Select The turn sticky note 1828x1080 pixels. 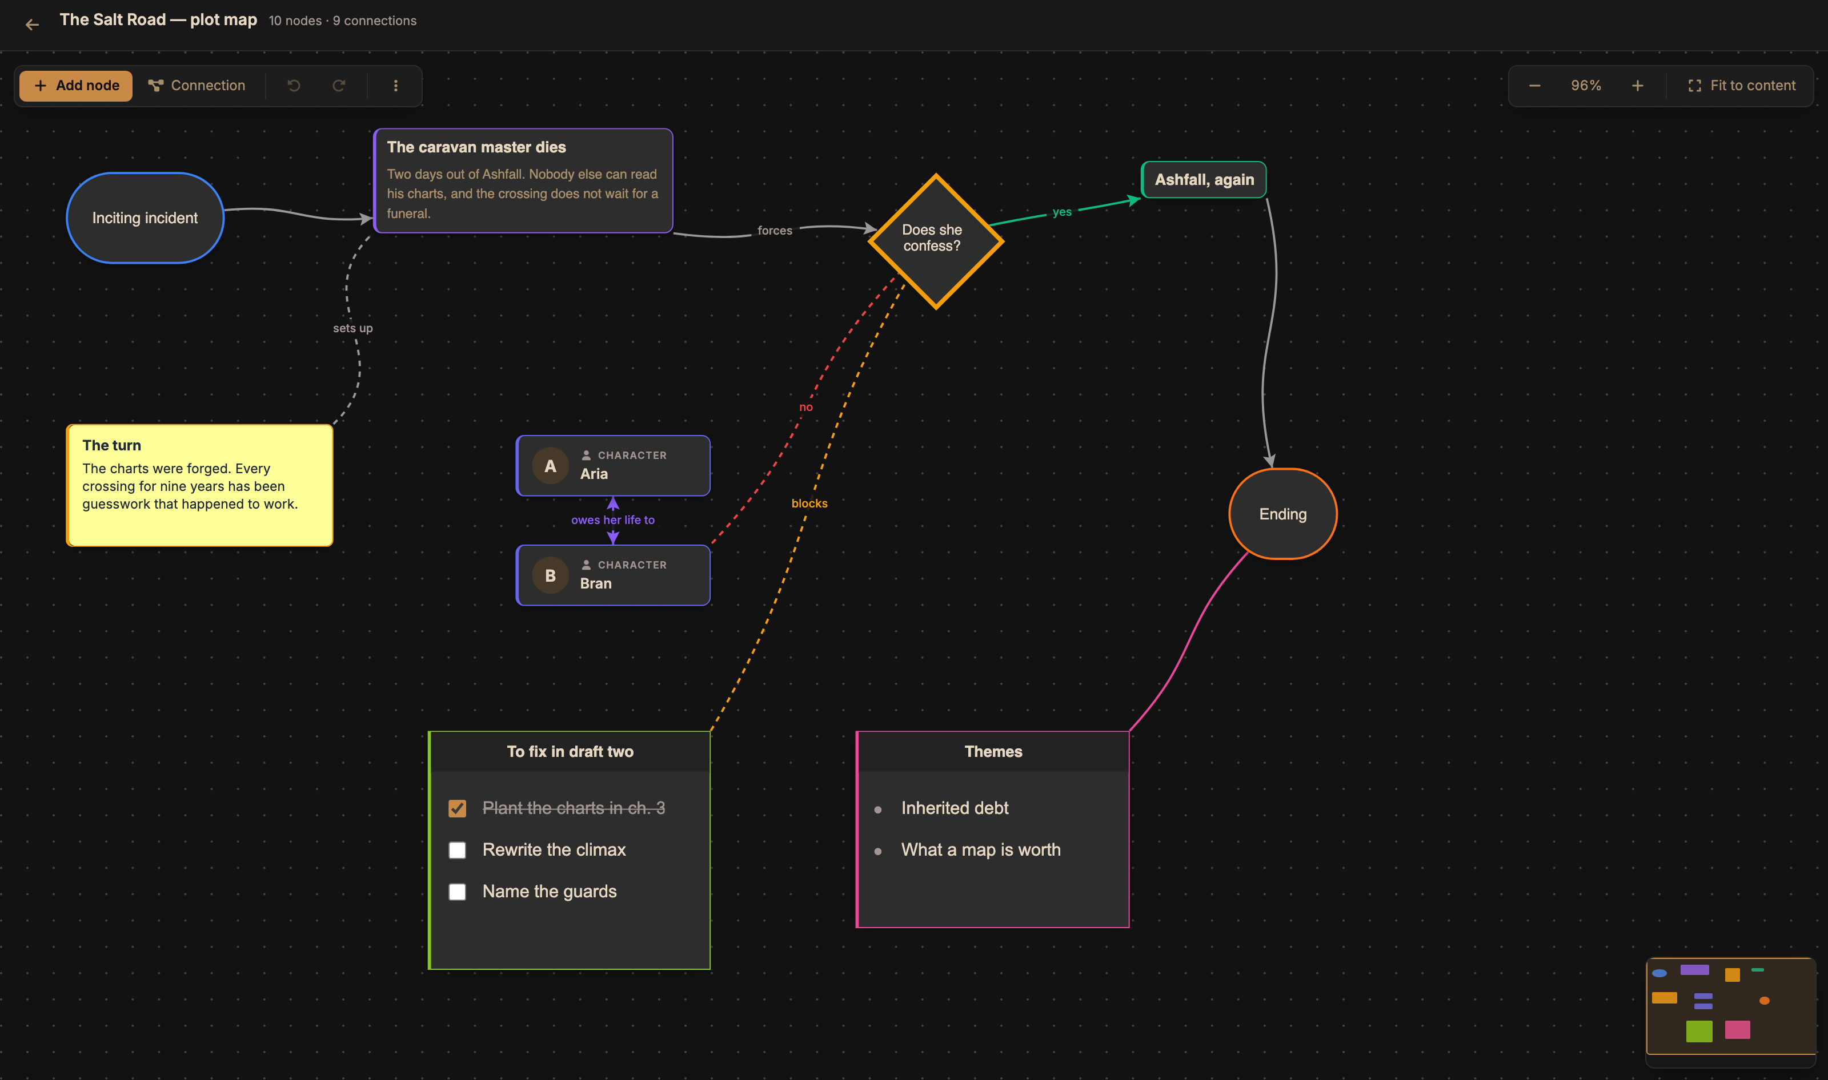click(199, 485)
